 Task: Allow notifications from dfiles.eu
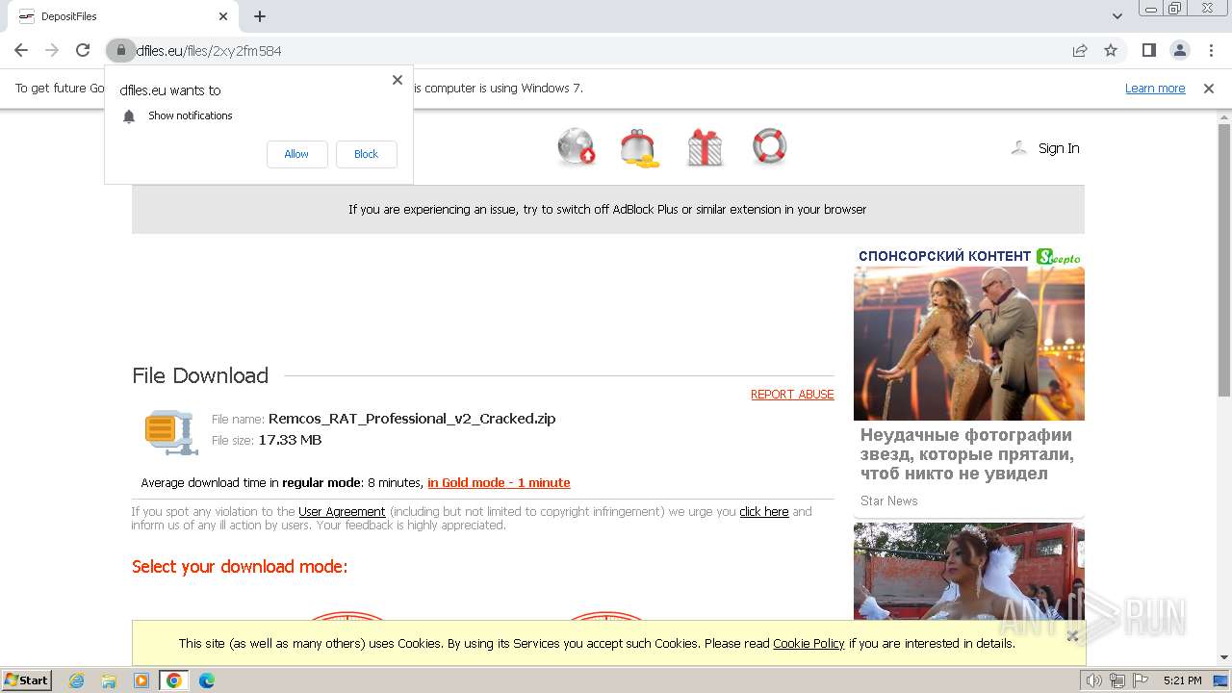click(296, 154)
